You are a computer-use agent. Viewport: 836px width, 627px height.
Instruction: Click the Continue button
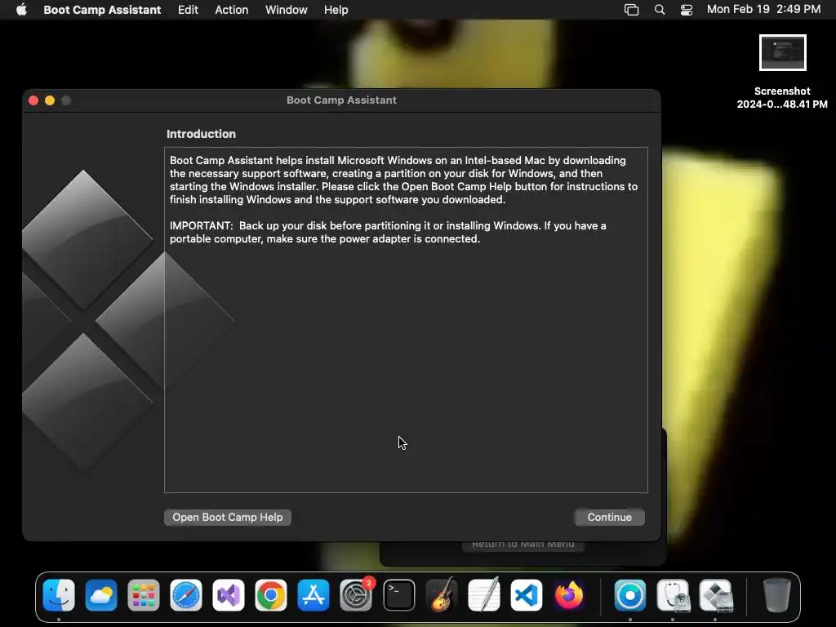pyautogui.click(x=609, y=517)
